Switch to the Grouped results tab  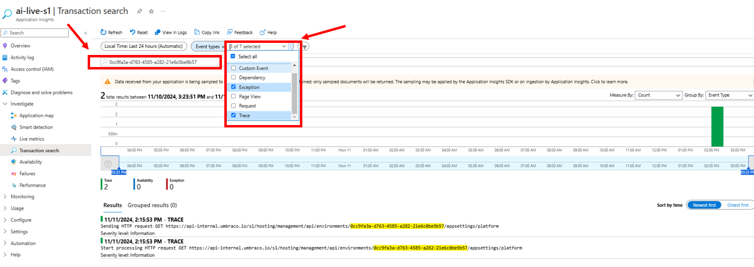pyautogui.click(x=152, y=205)
